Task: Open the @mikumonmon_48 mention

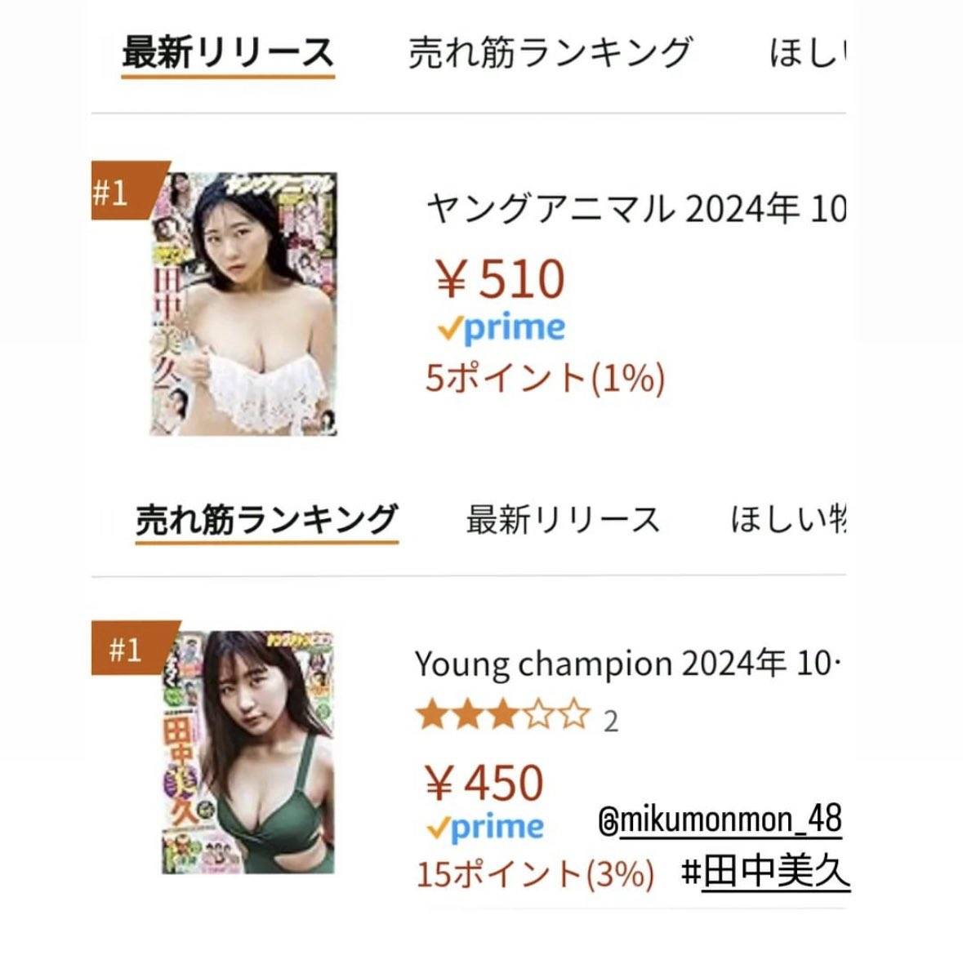Action: point(720,820)
